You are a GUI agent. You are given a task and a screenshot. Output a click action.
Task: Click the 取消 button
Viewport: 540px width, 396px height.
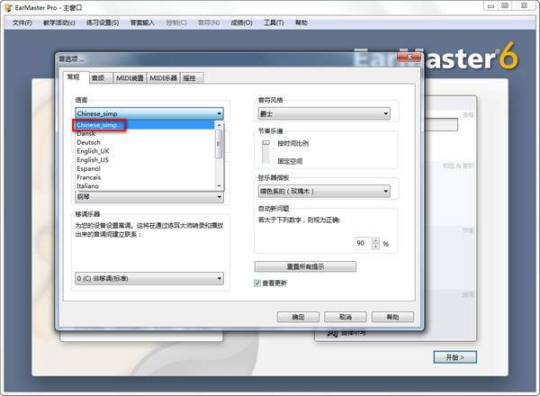click(345, 317)
